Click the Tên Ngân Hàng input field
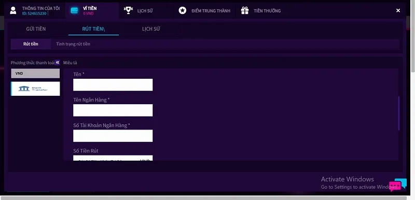The image size is (415, 200). 113,110
